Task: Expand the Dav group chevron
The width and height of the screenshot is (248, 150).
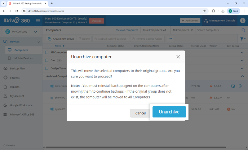Action: [242, 60]
